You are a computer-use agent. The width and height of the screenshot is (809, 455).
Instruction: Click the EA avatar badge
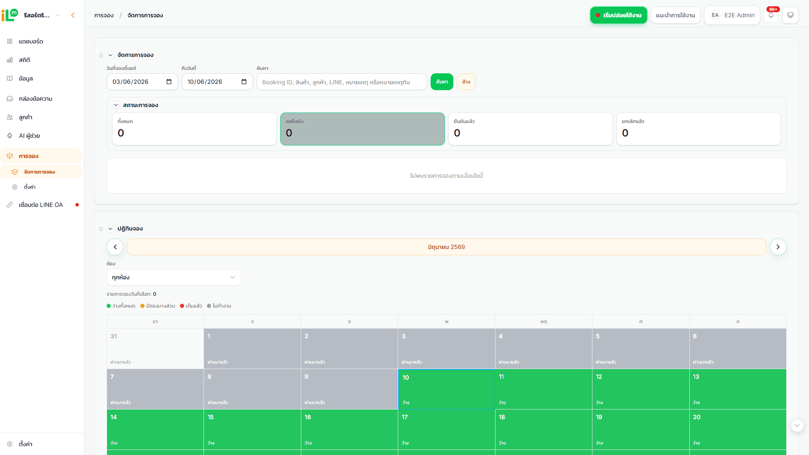715,15
